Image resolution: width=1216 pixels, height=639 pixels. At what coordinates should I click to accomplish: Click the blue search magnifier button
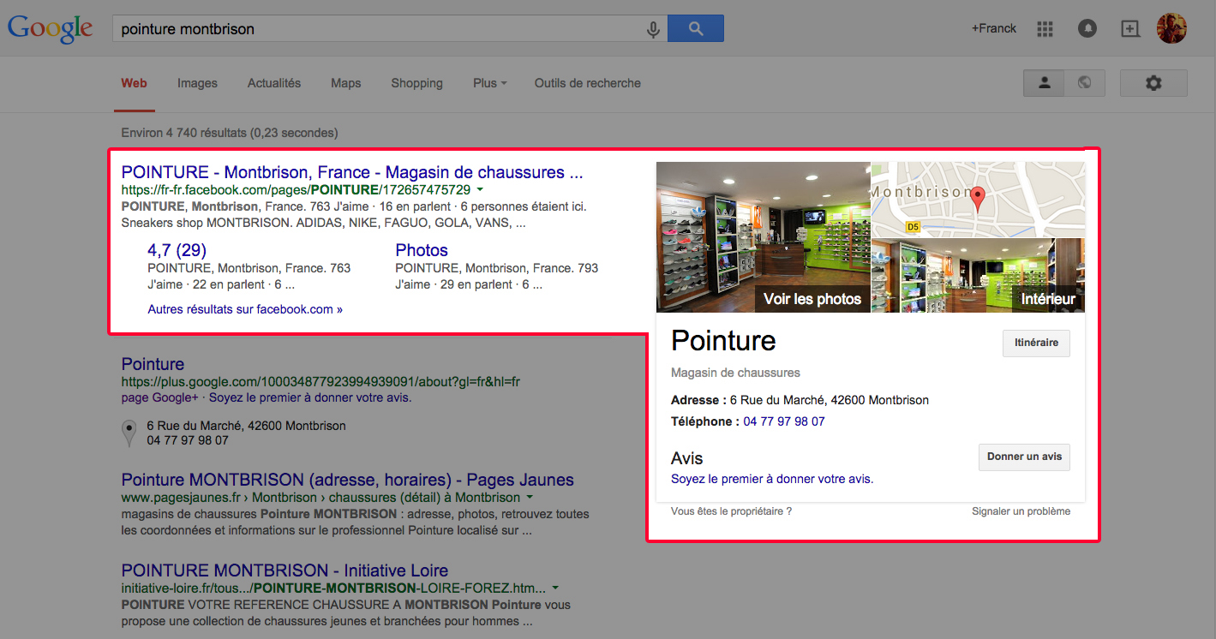coord(695,28)
